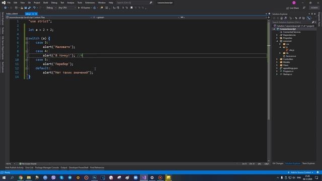Expand the Properties node

point(277,38)
